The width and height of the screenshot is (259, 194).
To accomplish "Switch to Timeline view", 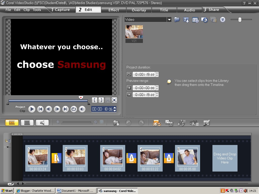I will [27, 123].
